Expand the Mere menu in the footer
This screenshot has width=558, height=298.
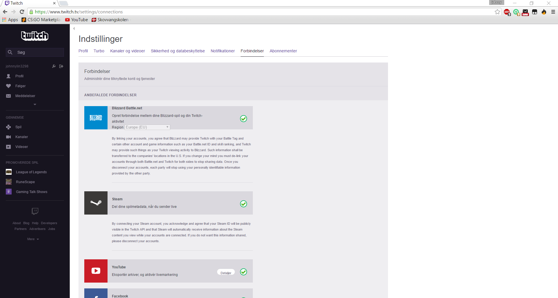(33, 239)
